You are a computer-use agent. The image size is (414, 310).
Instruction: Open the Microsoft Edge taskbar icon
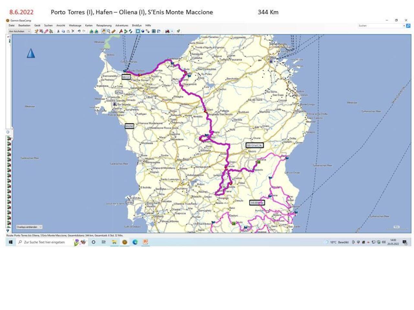[135, 242]
